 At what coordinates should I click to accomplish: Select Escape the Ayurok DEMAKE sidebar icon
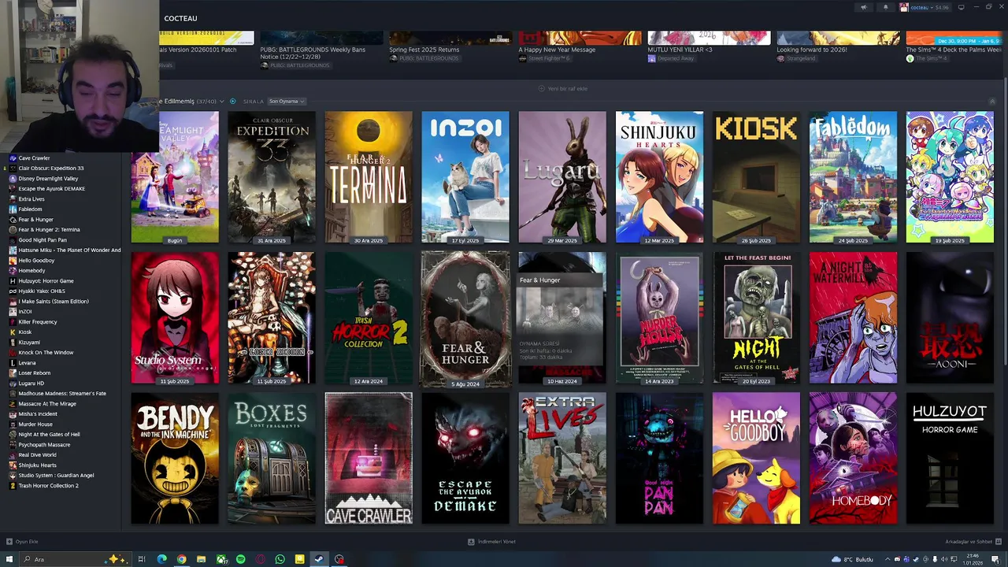(x=13, y=189)
